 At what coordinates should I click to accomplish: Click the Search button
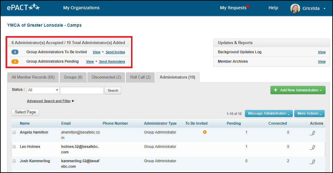(113, 91)
